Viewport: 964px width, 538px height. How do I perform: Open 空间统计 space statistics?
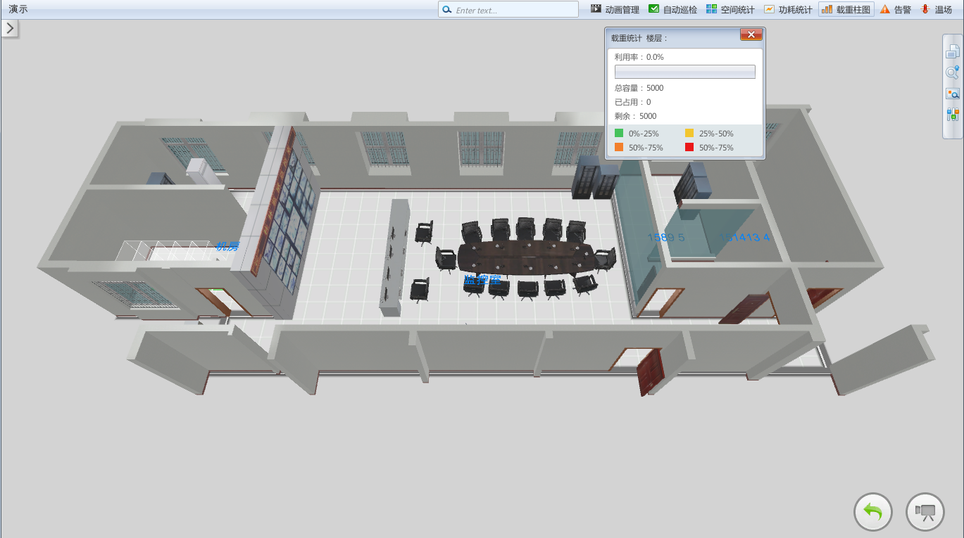(730, 10)
